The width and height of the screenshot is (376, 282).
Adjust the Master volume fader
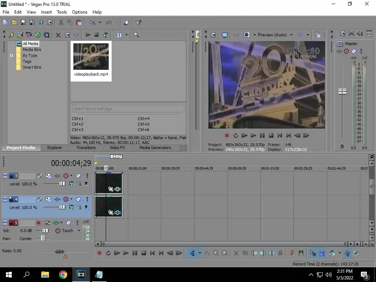[342, 91]
